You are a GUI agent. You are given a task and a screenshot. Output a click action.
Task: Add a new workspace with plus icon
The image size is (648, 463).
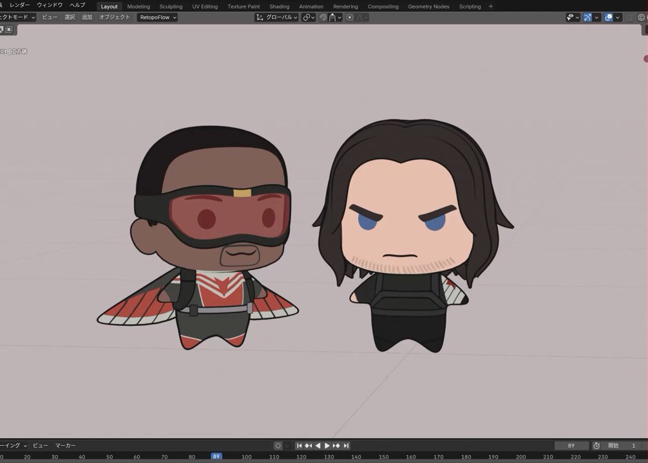point(491,6)
